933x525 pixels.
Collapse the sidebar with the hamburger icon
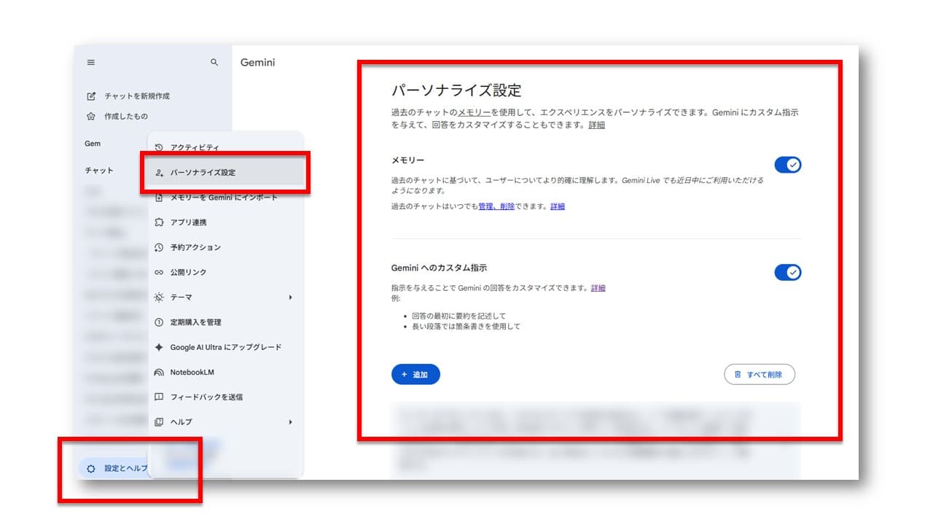coord(90,62)
